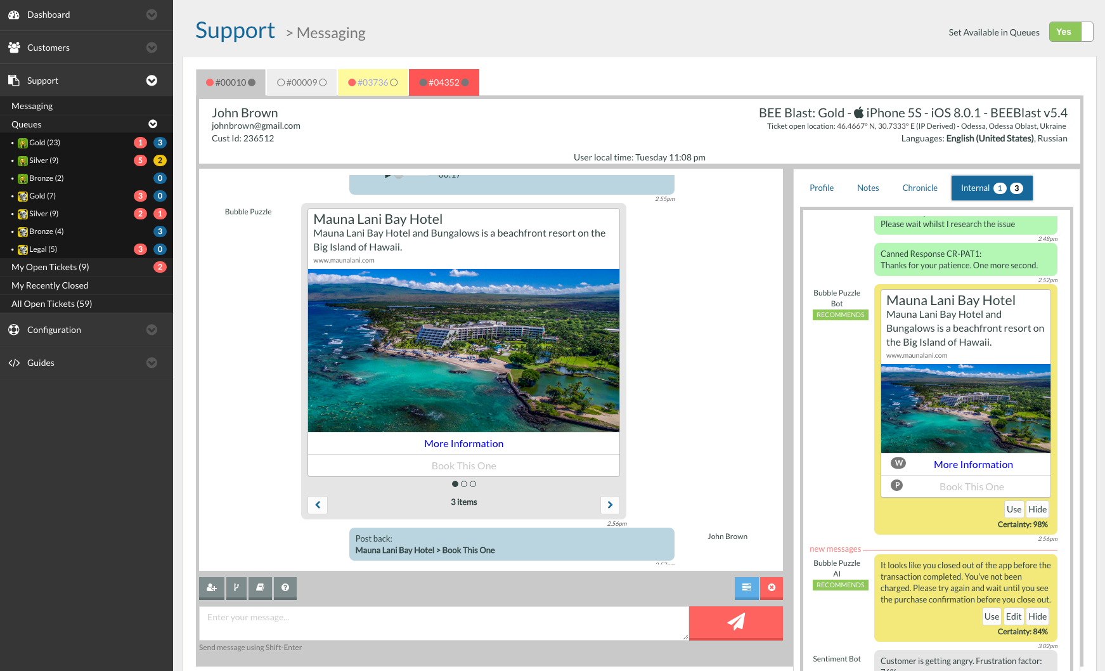This screenshot has width=1105, height=671.
Task: Click customer email johnbrown@gmail.com
Action: [x=256, y=126]
